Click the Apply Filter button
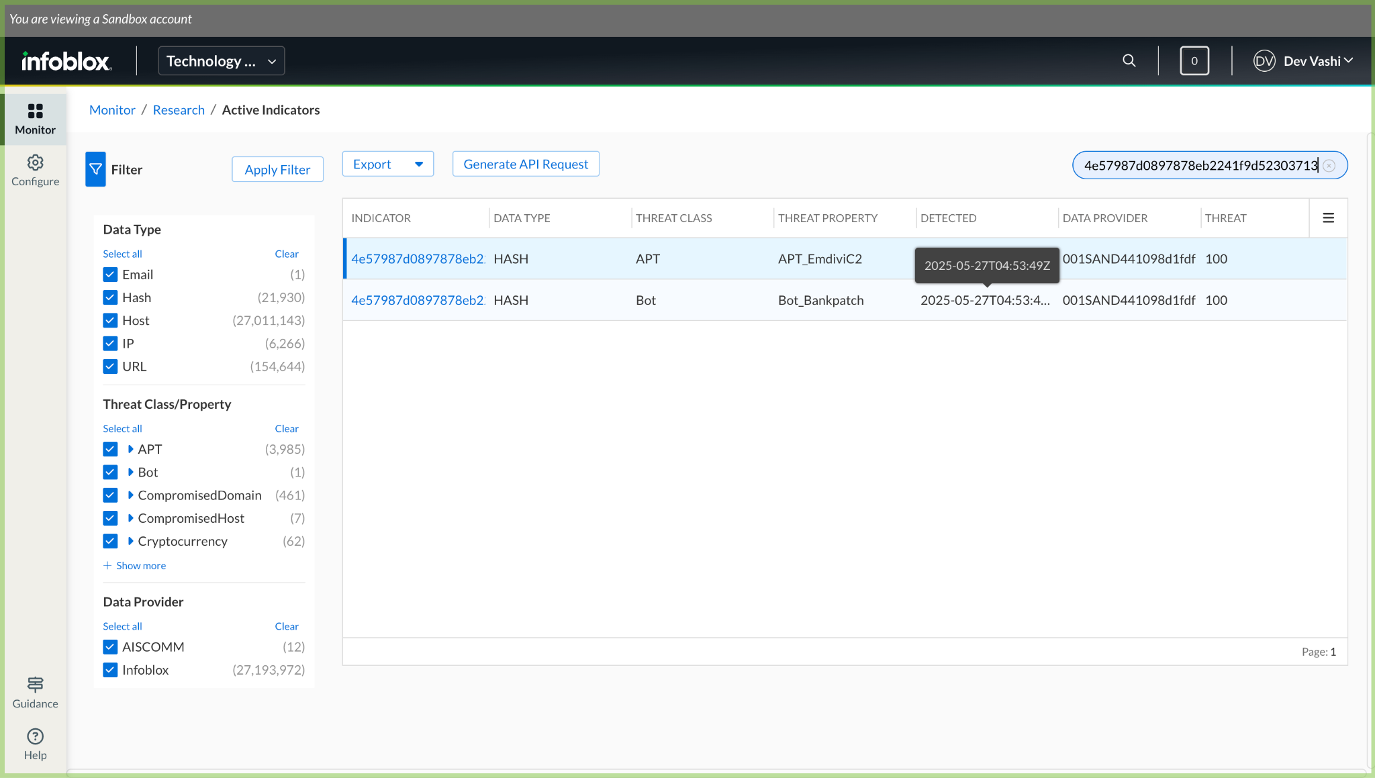 click(277, 170)
